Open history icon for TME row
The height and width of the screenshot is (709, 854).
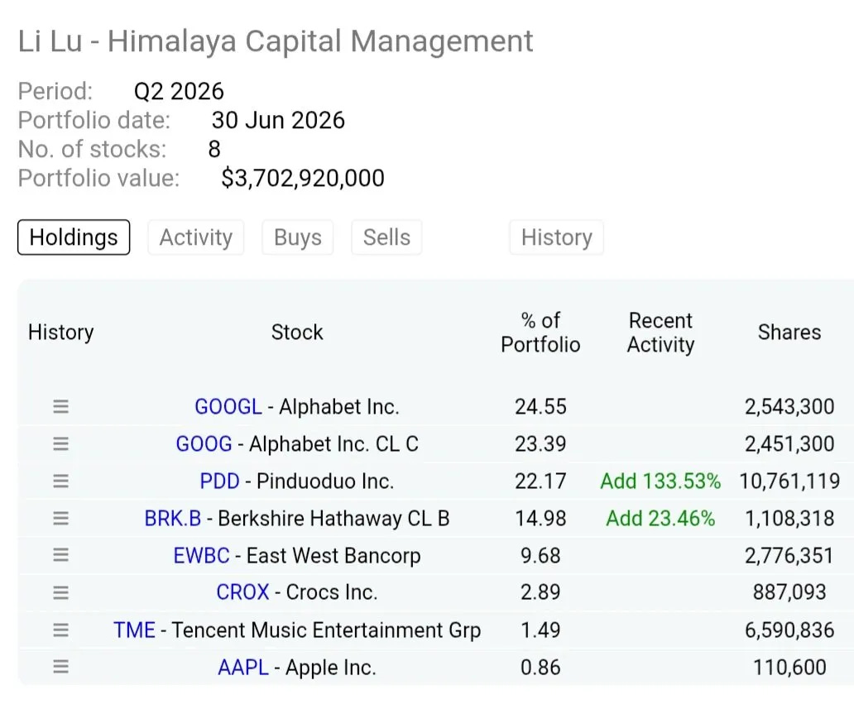click(x=60, y=630)
